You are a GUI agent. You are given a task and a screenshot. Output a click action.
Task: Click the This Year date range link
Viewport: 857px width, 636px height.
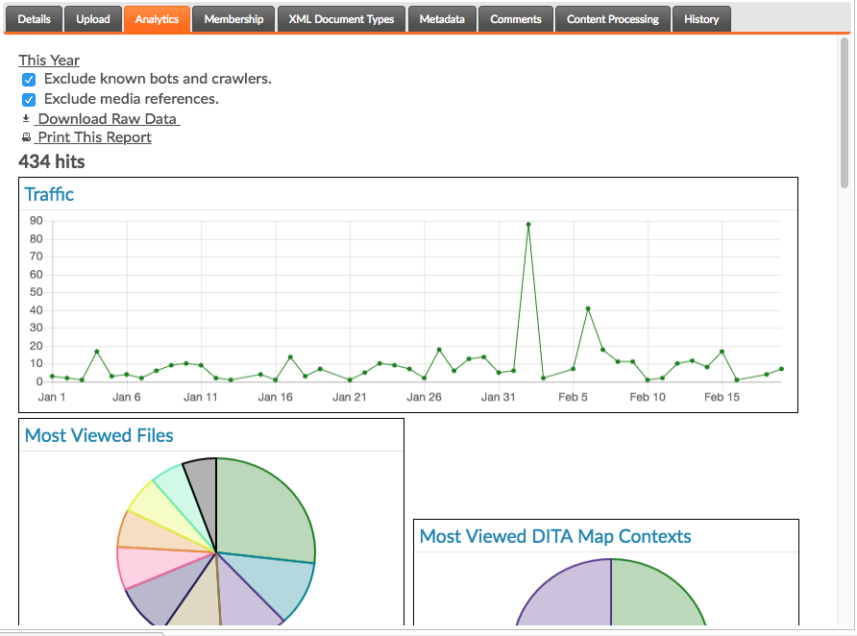(49, 61)
